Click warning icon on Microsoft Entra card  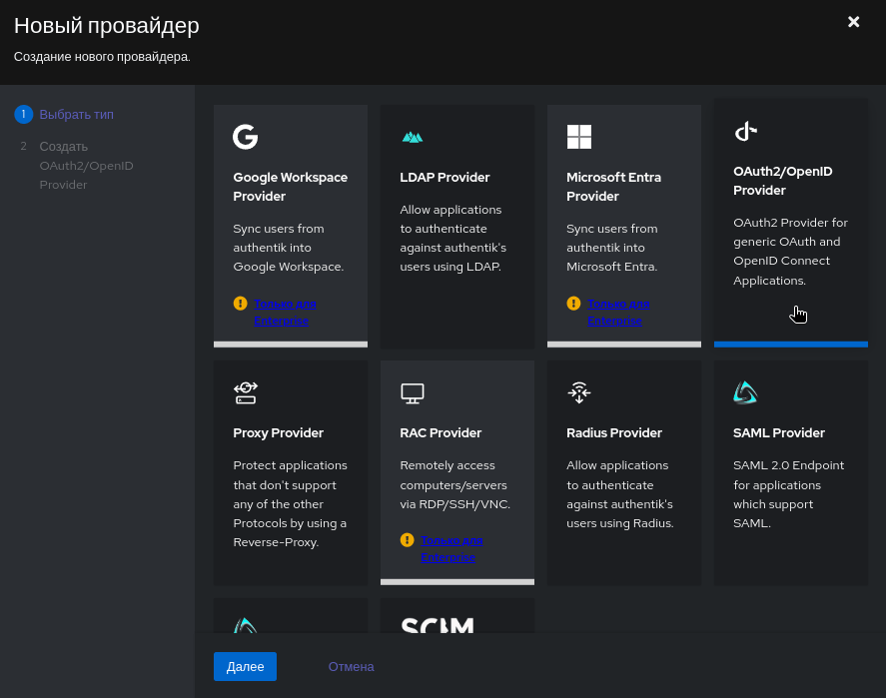(573, 304)
